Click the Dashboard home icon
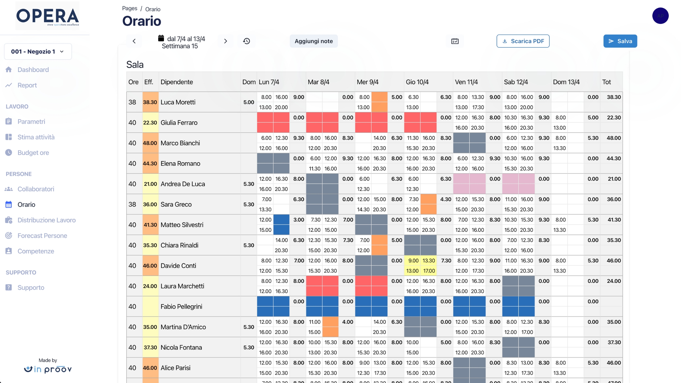The image size is (681, 383). [9, 70]
